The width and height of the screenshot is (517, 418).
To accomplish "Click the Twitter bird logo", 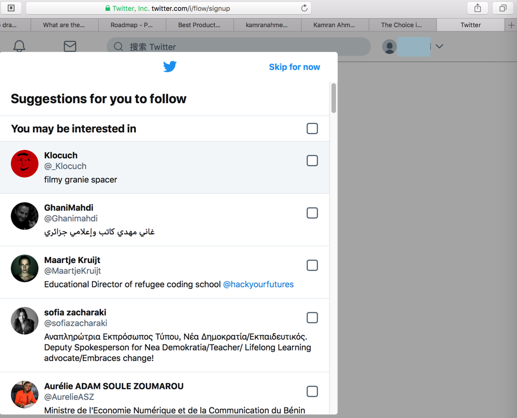I will [x=170, y=66].
